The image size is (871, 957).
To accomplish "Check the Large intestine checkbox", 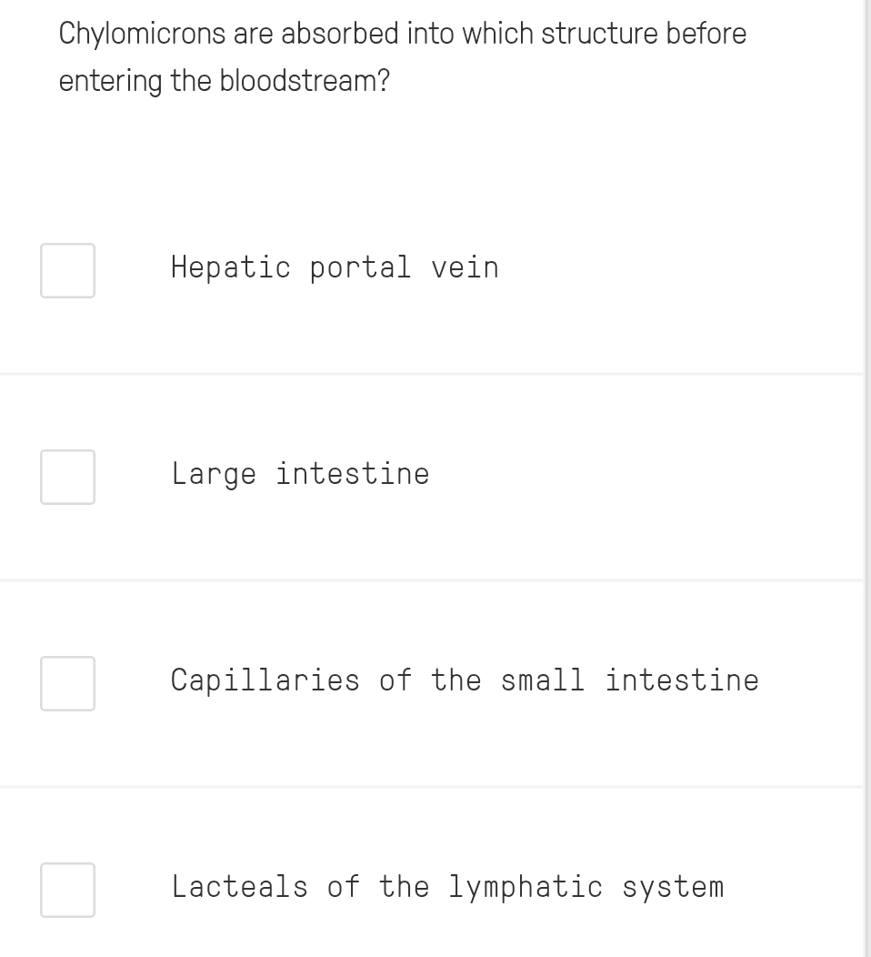I will point(67,478).
